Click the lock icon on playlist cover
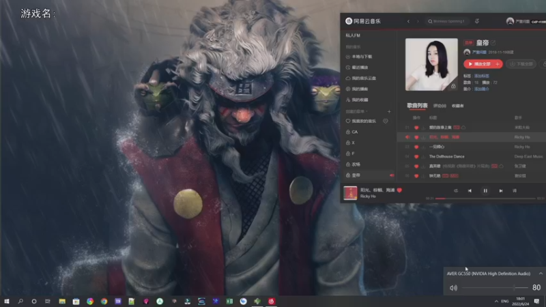 tap(453, 86)
